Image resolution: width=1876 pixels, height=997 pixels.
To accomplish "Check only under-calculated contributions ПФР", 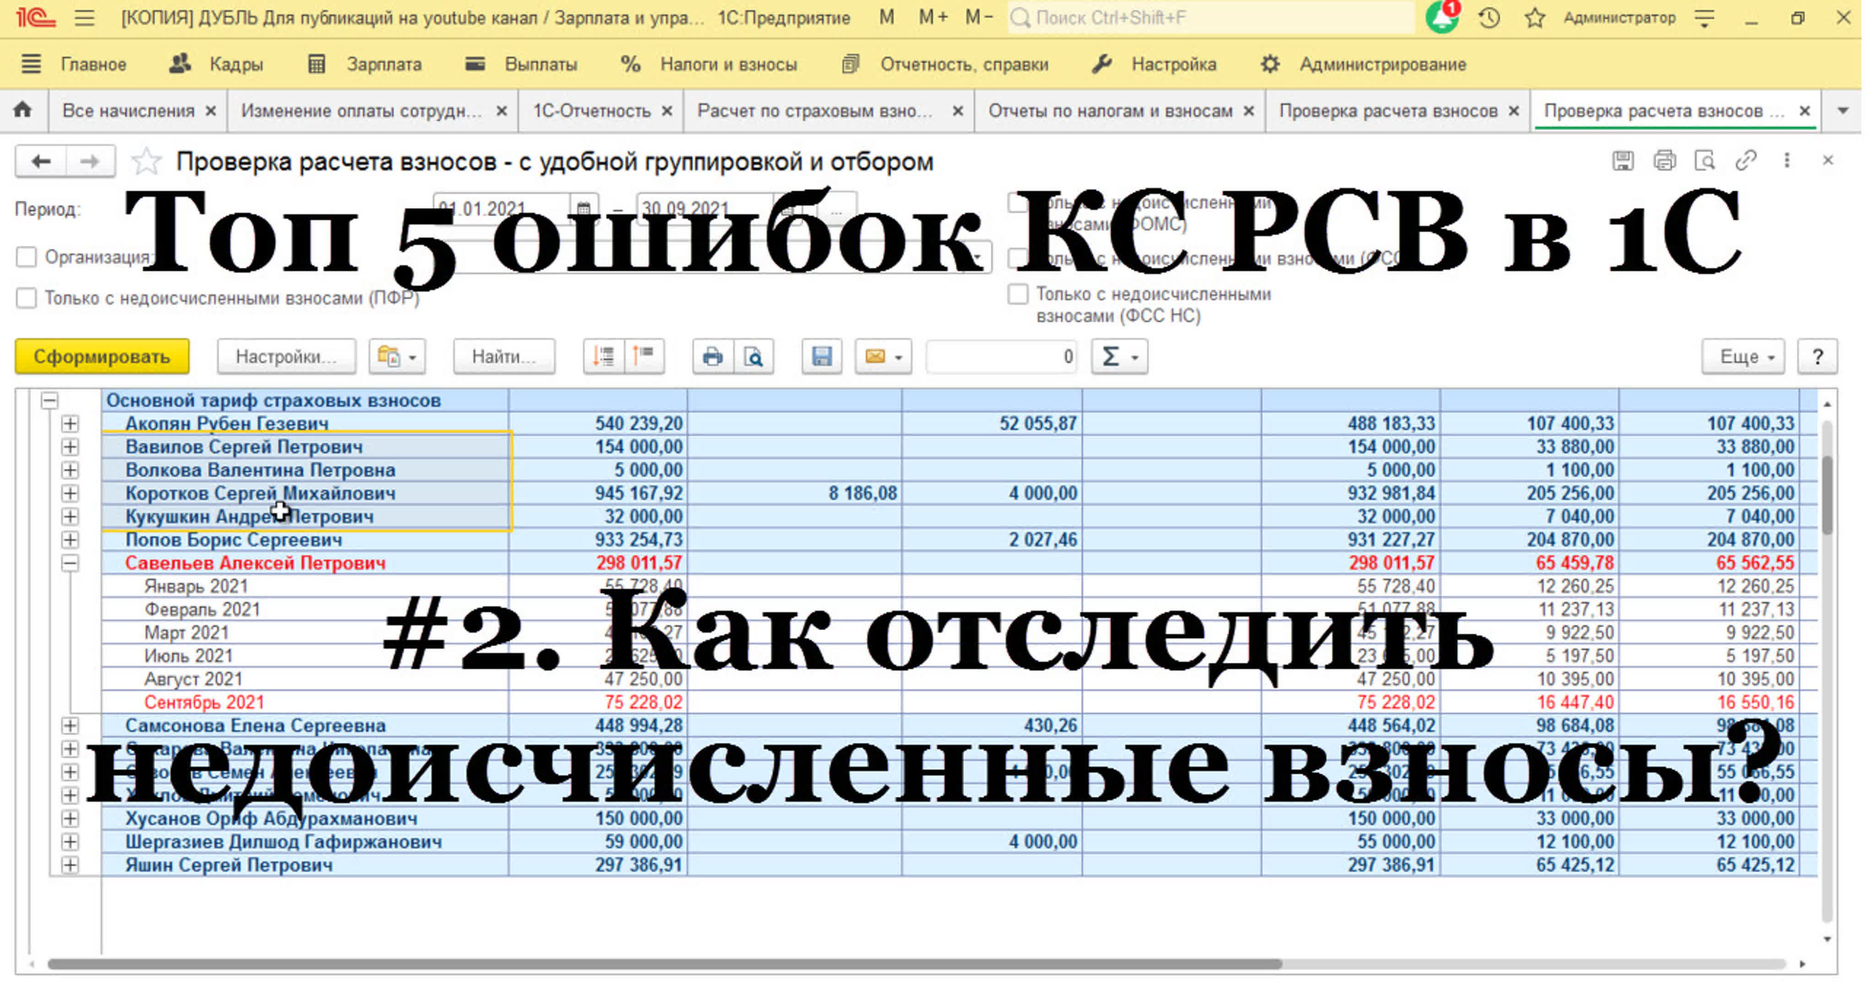I will click(26, 298).
